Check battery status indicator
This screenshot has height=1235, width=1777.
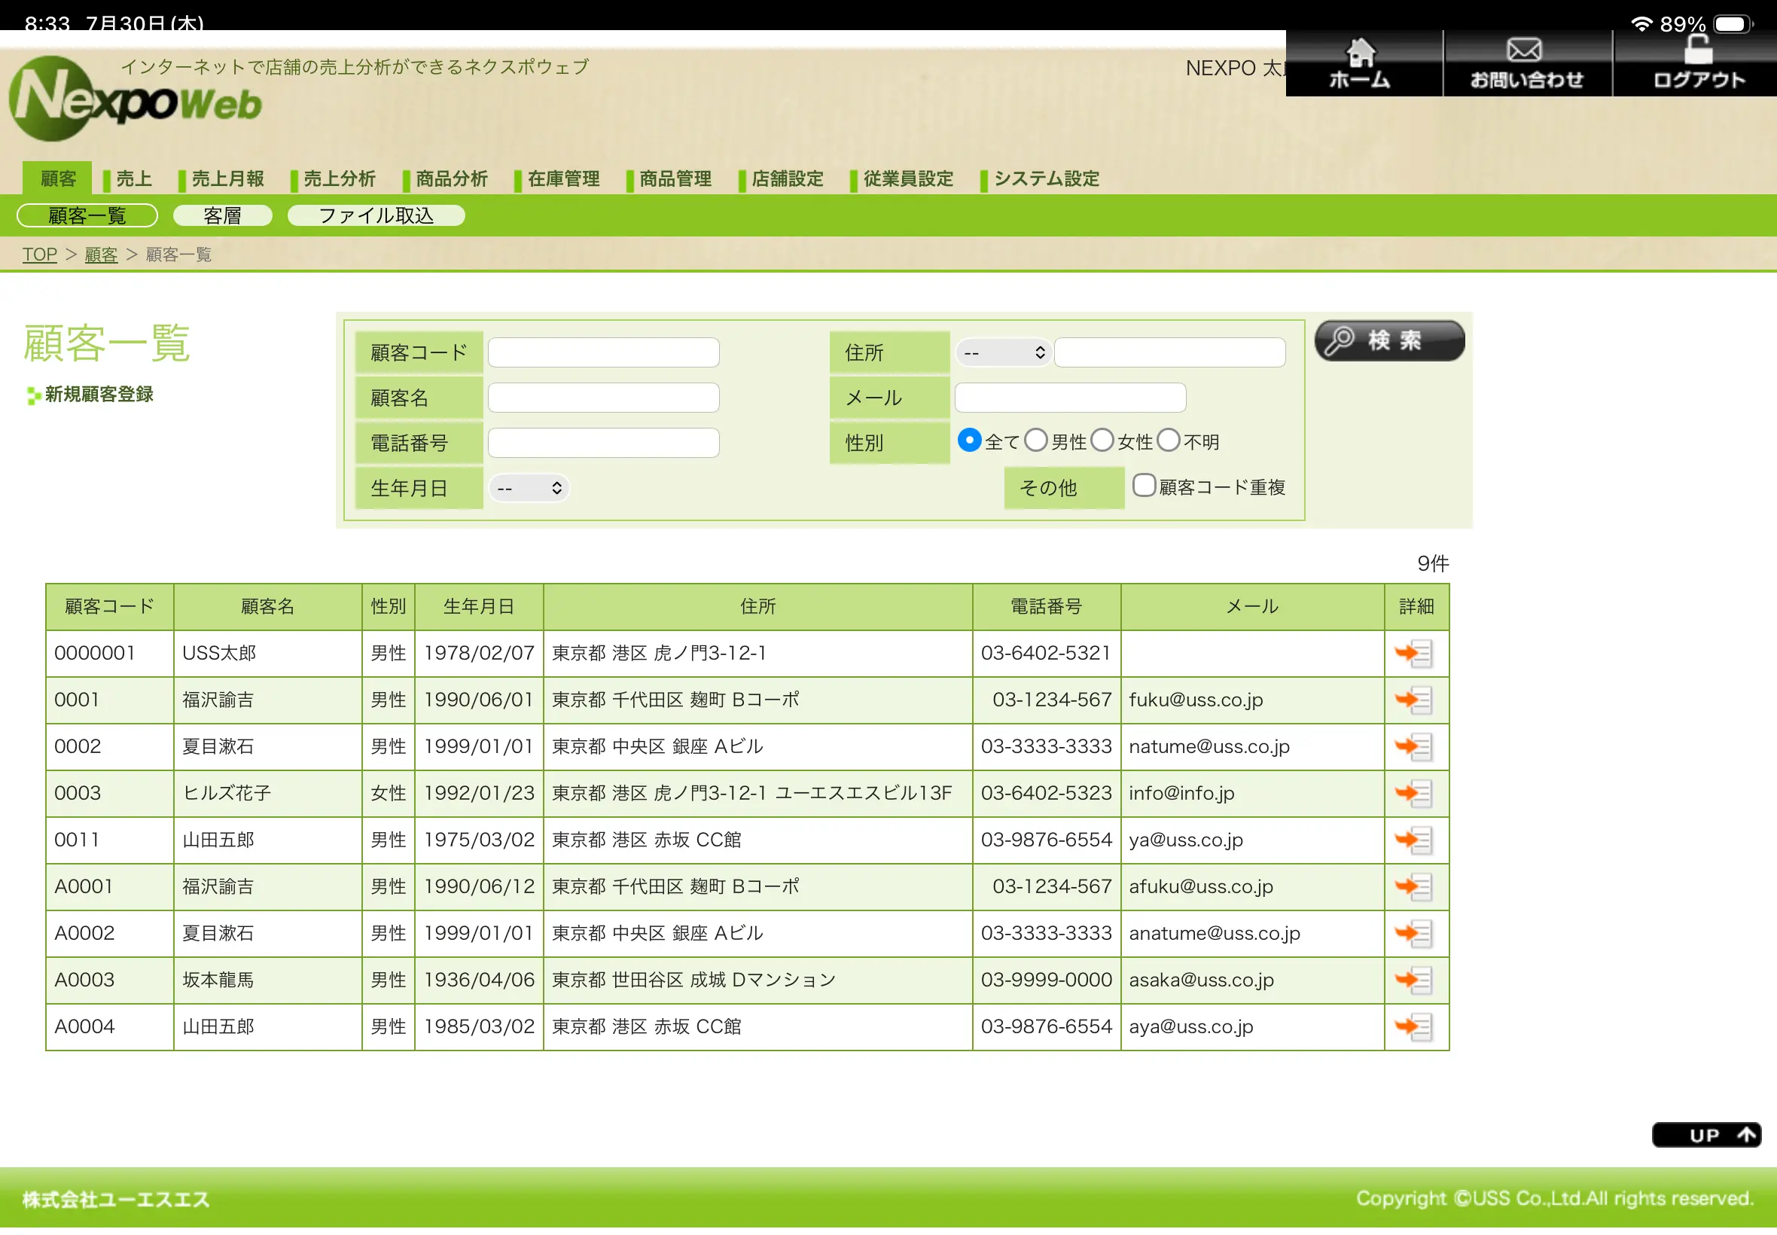[x=1732, y=24]
